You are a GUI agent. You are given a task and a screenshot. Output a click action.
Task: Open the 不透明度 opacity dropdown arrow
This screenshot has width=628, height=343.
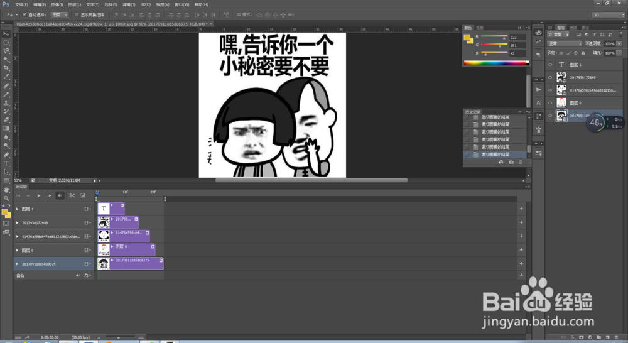[620, 44]
